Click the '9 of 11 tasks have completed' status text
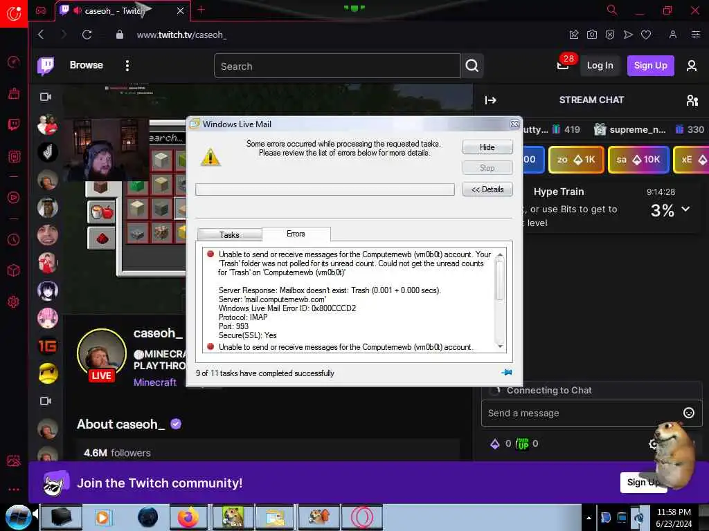The height and width of the screenshot is (531, 709). 265,373
